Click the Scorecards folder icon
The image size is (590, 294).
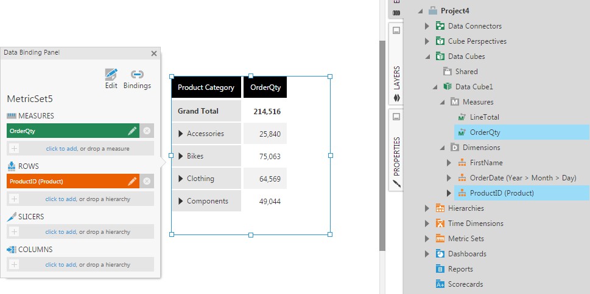(x=440, y=284)
